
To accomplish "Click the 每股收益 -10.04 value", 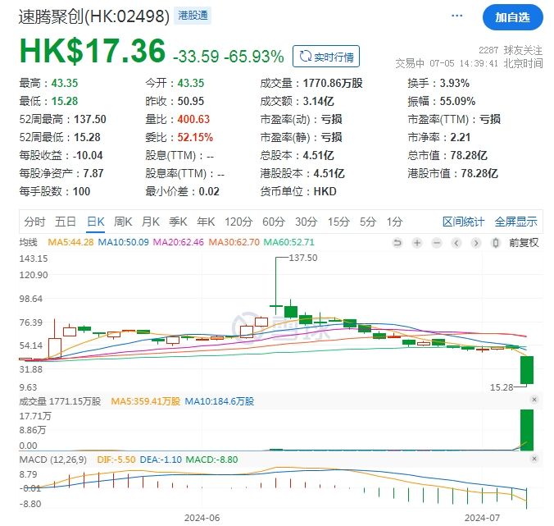I will click(x=88, y=155).
